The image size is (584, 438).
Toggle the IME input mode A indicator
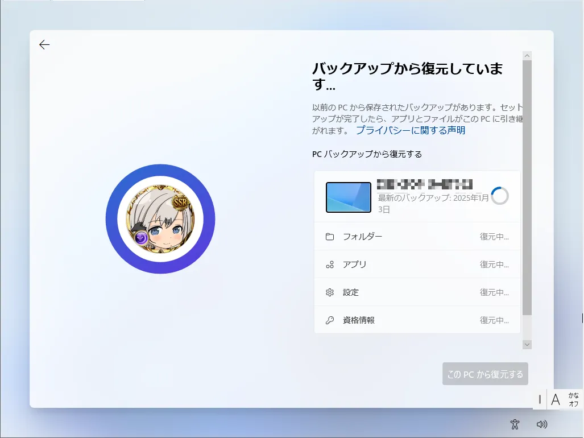tap(556, 400)
